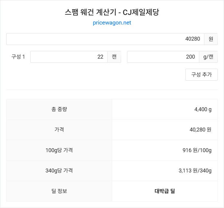Click the 40,280 원 price value
This screenshot has height=208, width=224.
coord(200,130)
